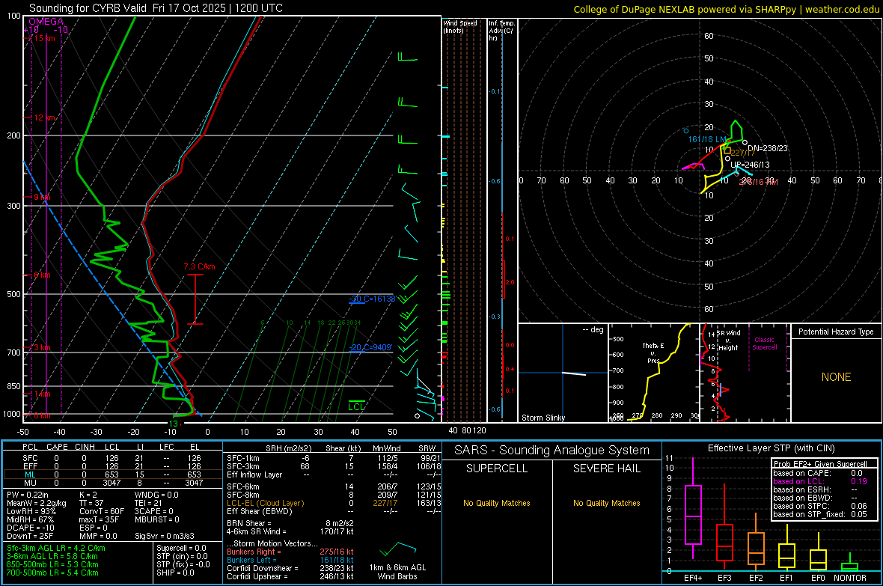Select the OMEGA label on the Skew-T
The image size is (883, 586).
[x=46, y=22]
